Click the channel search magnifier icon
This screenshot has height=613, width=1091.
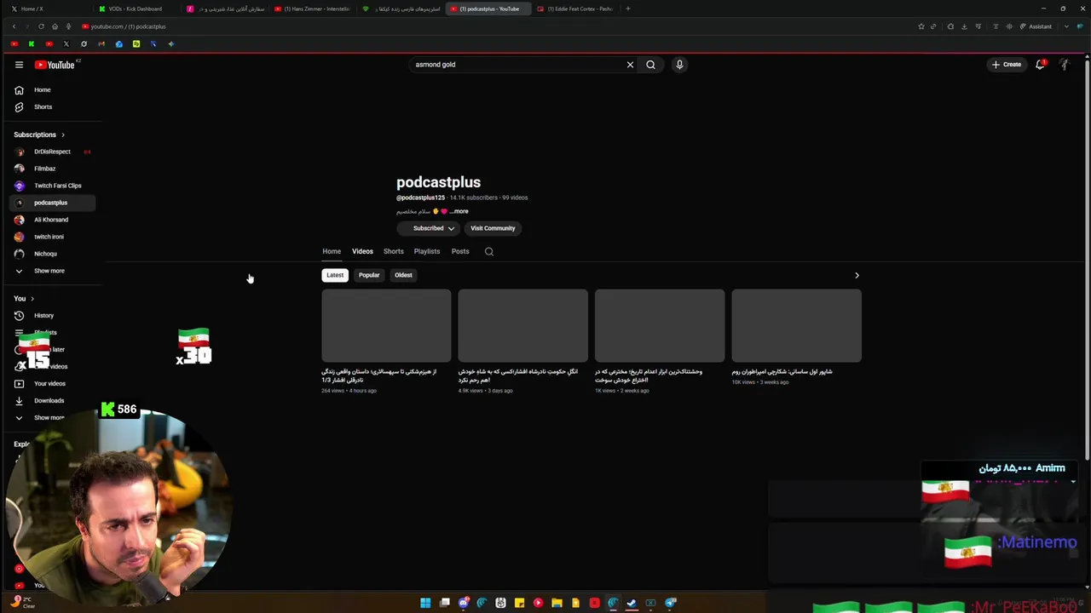(x=489, y=251)
